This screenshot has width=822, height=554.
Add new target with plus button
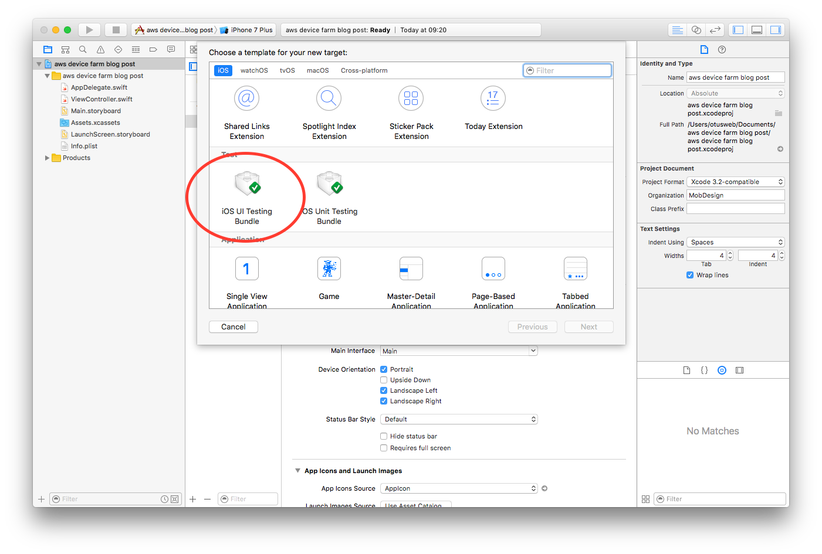[x=193, y=499]
